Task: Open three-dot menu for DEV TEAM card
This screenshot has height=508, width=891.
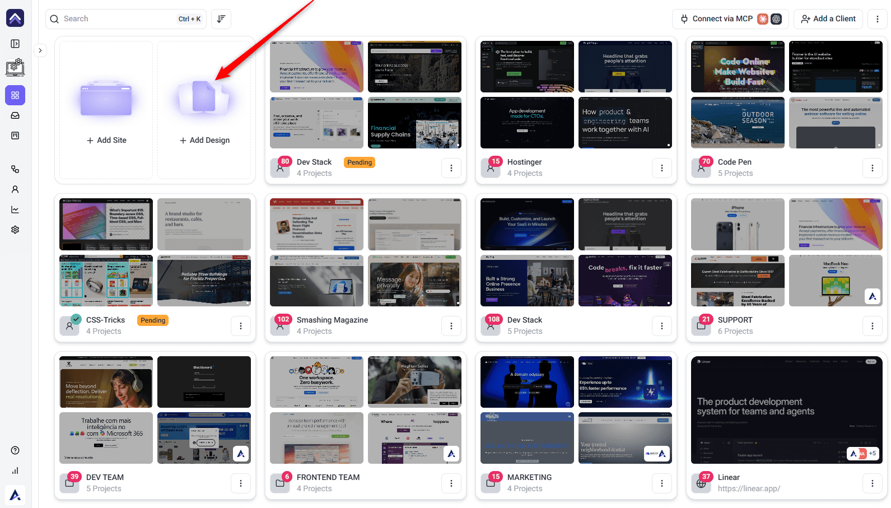Action: click(x=241, y=483)
